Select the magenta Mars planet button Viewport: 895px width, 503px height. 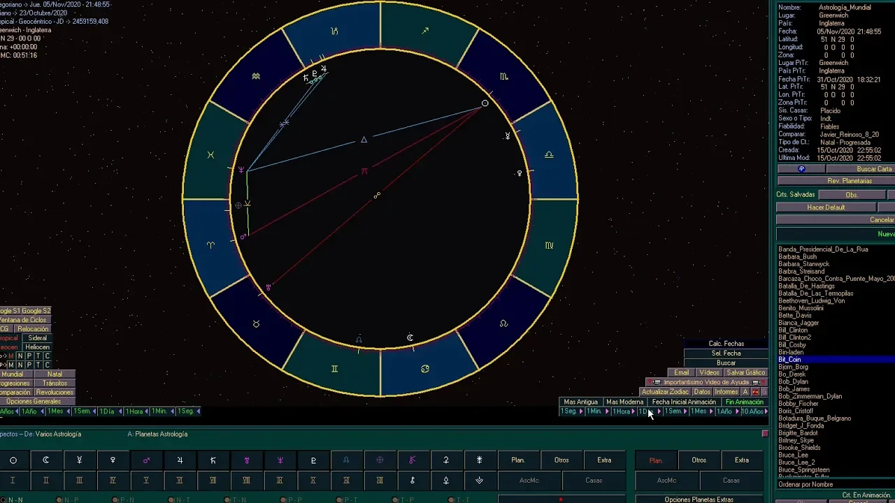point(146,460)
